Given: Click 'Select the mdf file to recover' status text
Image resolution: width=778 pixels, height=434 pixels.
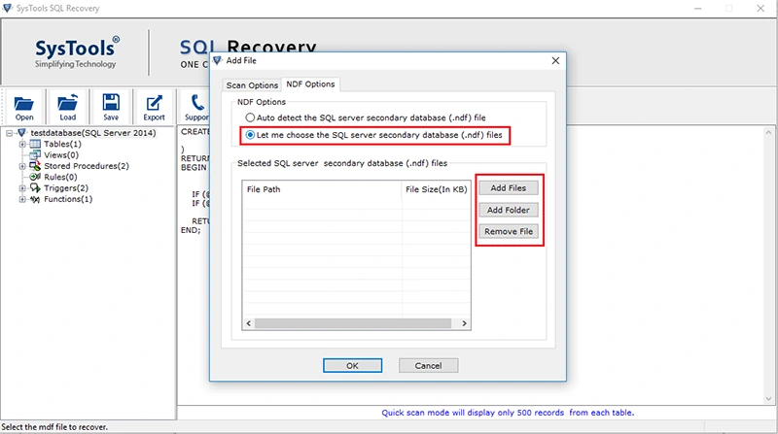Looking at the screenshot, I should coord(54,427).
